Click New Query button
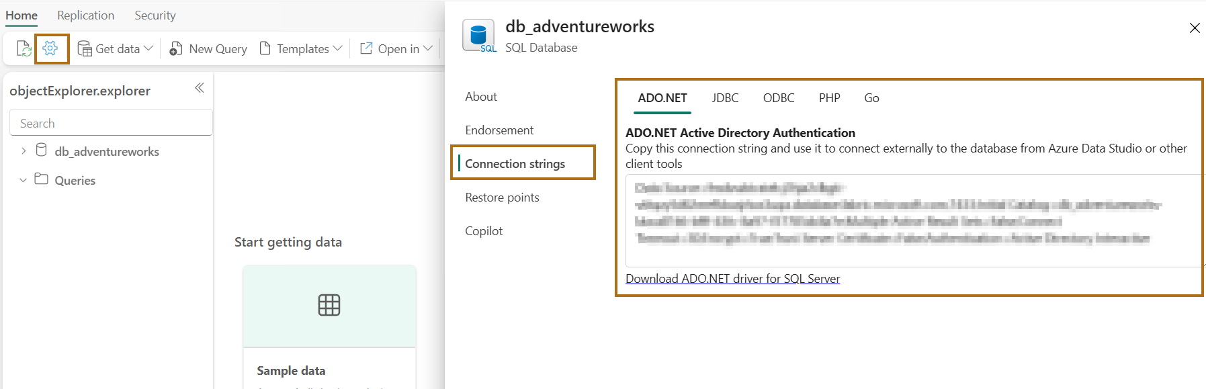 (x=208, y=48)
